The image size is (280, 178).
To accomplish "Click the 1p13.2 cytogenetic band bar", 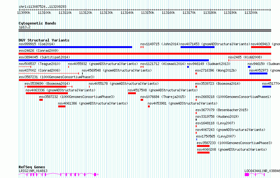I will coord(145,30).
